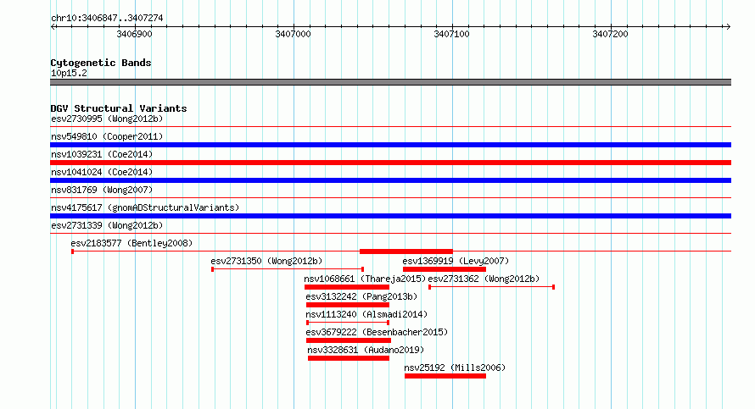This screenshot has width=755, height=409.
Task: Open variant nsv25192 (Mills2006)
Action: point(455,368)
